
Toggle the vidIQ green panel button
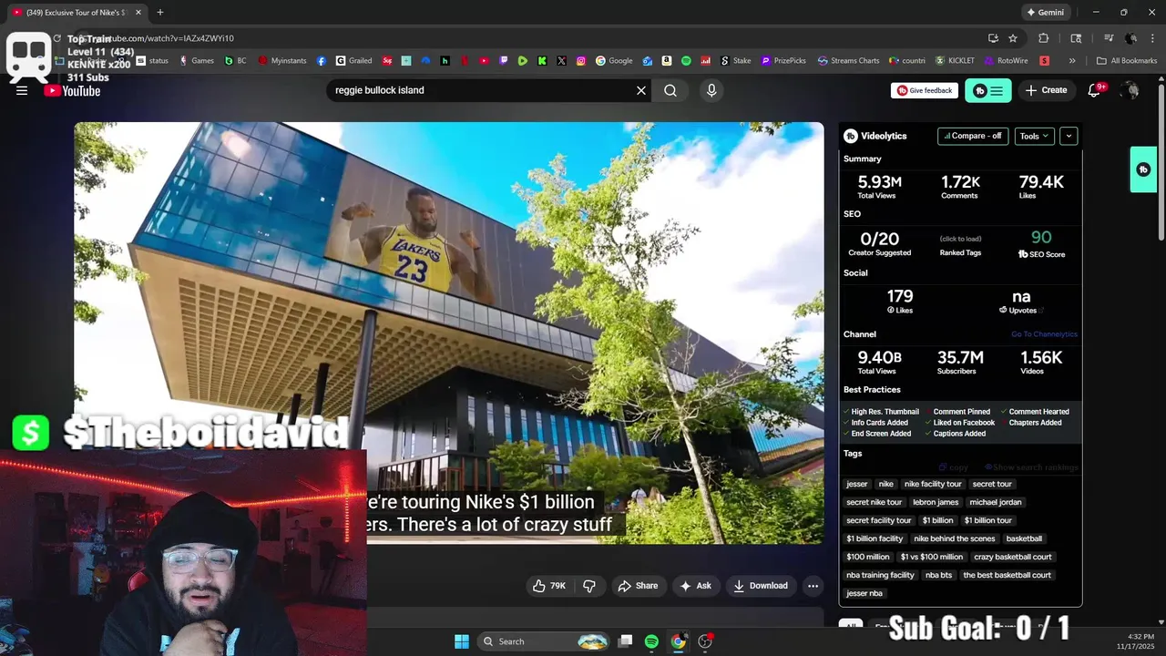coord(988,90)
